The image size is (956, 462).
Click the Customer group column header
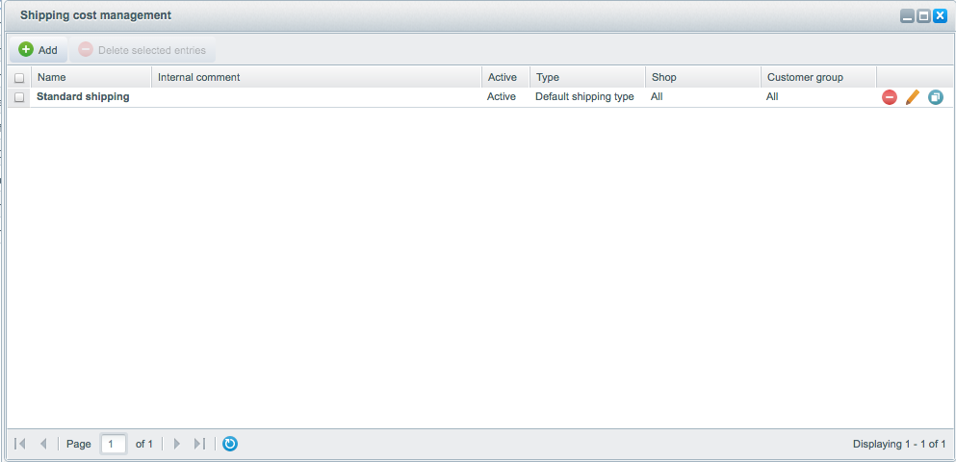[818, 77]
